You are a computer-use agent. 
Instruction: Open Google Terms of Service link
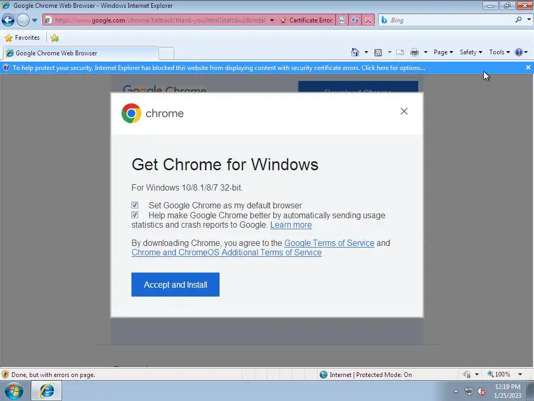329,243
